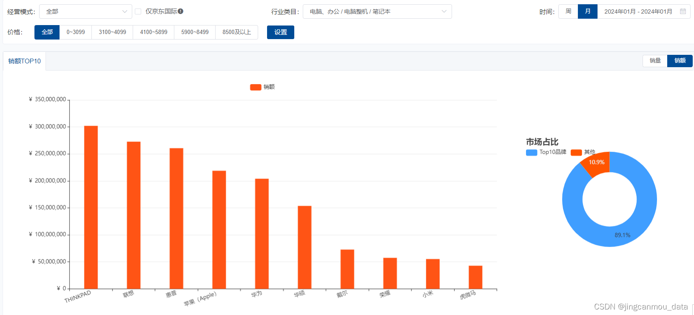
Task: Choose the 5900~8499 price range
Action: (x=195, y=32)
